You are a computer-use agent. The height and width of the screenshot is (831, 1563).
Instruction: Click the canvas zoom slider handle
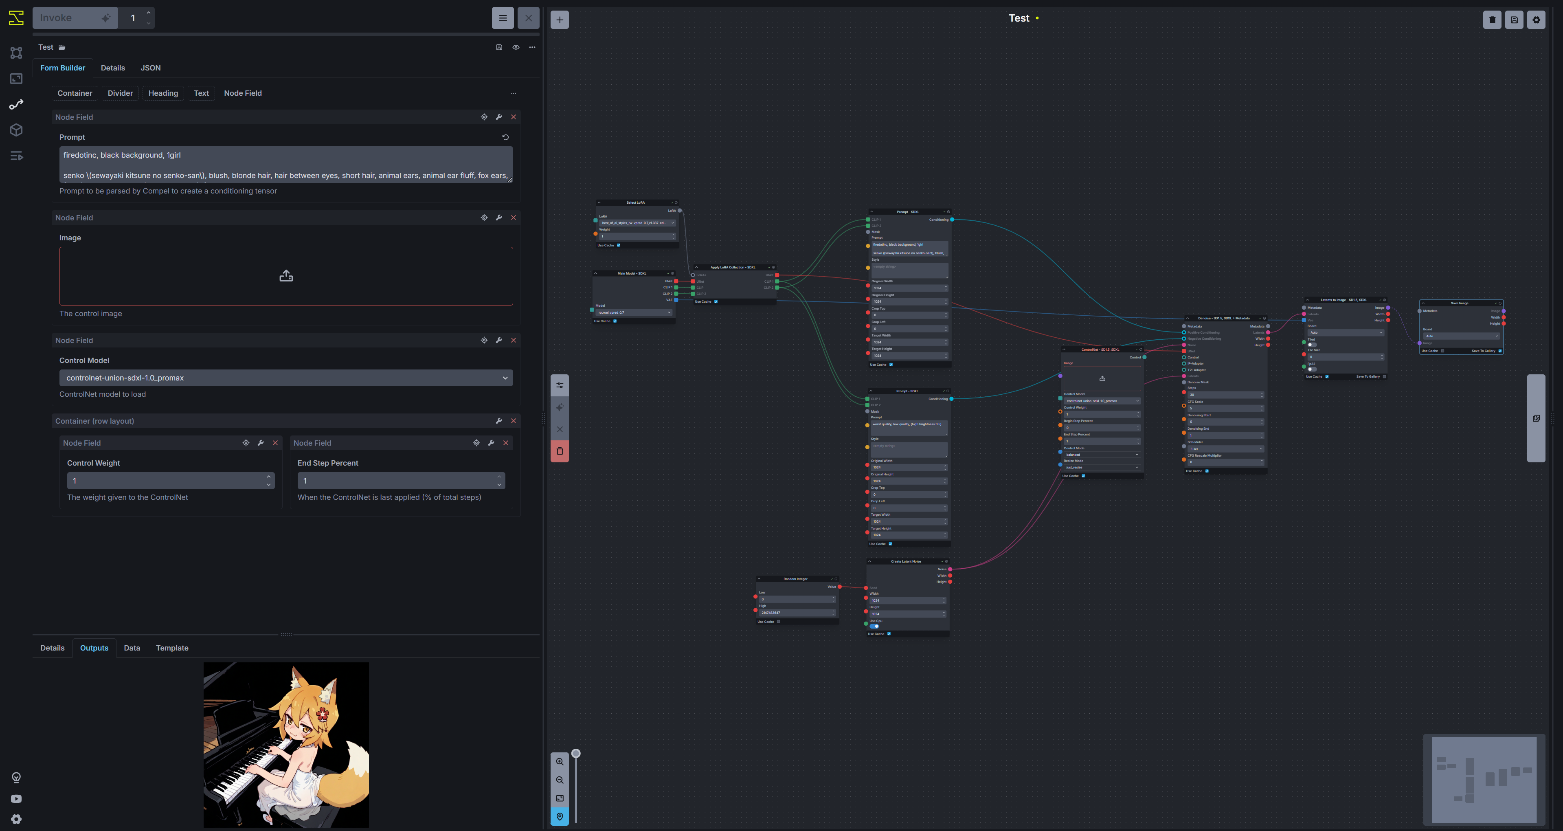576,754
